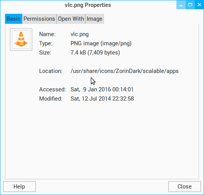The height and width of the screenshot is (195, 204).
Task: Click the file name value vlc.png
Action: 80,34
